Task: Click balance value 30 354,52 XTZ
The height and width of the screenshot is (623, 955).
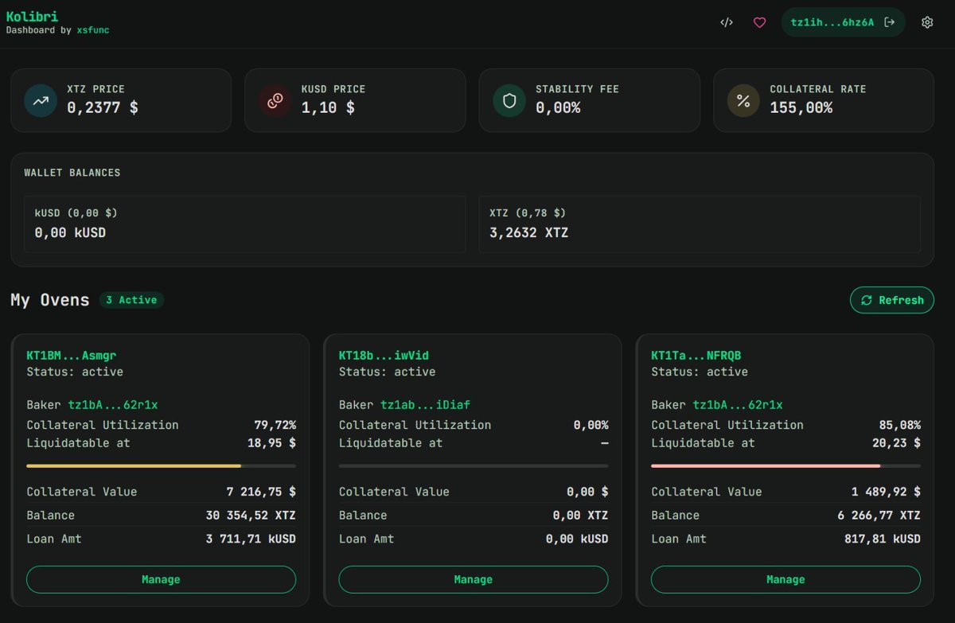Action: [x=251, y=516]
